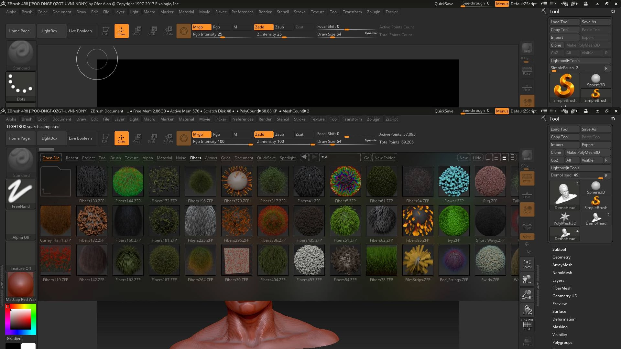Open the FreeHand stroke picker
This screenshot has height=349, width=621.
coord(21,194)
